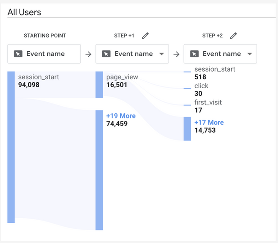This screenshot has width=278, height=243.
Task: Select the session_start 94,098 node bar
Action: [x=11, y=147]
